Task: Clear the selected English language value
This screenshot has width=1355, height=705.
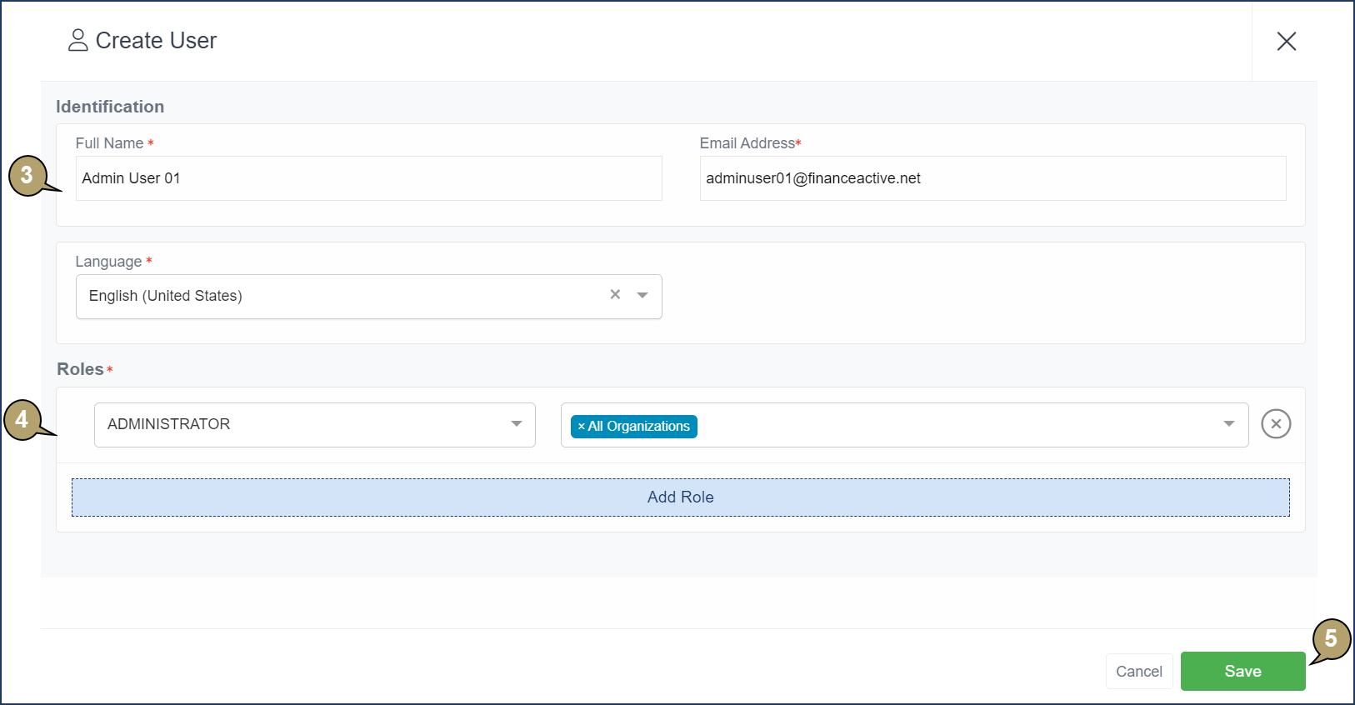Action: coord(615,295)
